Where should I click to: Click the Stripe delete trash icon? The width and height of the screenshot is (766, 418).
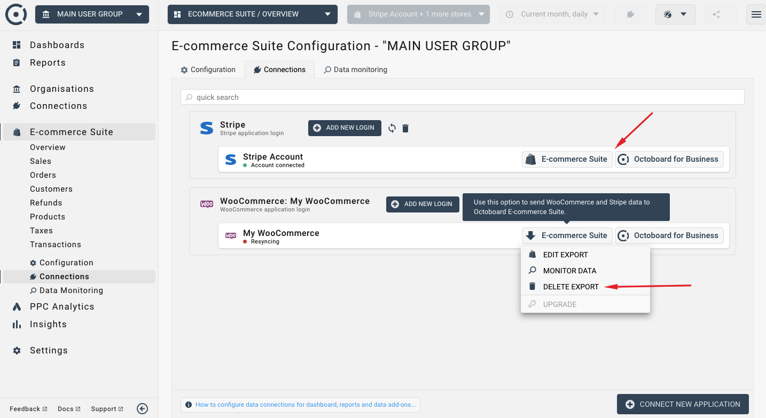pos(405,128)
